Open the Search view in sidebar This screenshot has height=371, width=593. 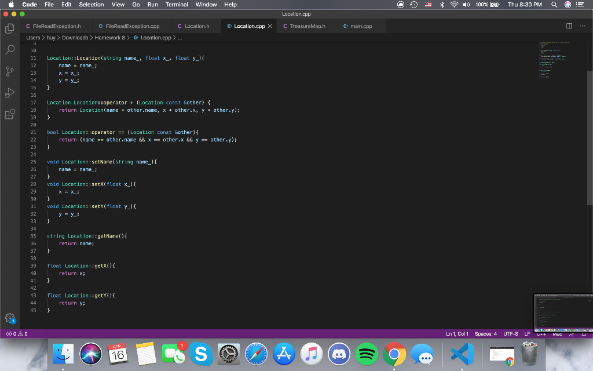[9, 50]
